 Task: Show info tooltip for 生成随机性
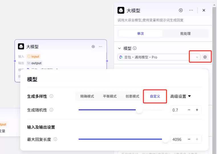[51, 110]
